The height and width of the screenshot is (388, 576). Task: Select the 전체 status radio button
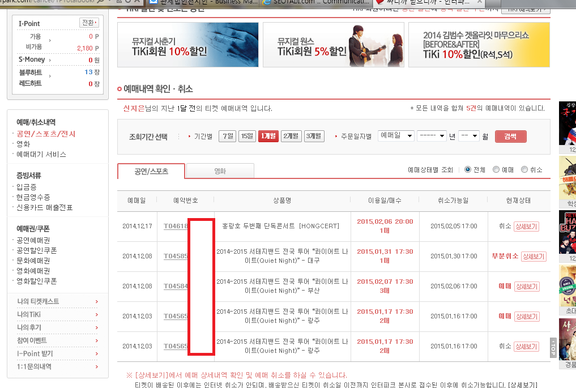[468, 169]
